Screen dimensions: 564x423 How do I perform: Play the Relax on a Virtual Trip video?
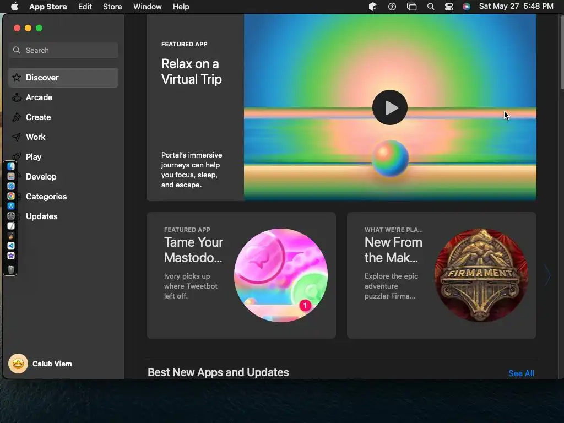[x=389, y=107]
